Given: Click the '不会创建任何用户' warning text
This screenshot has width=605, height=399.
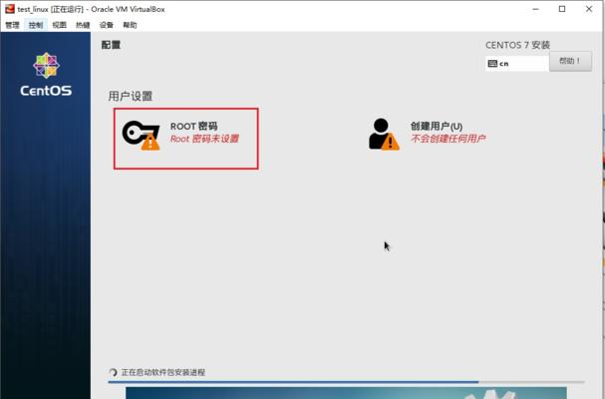Looking at the screenshot, I should (448, 139).
